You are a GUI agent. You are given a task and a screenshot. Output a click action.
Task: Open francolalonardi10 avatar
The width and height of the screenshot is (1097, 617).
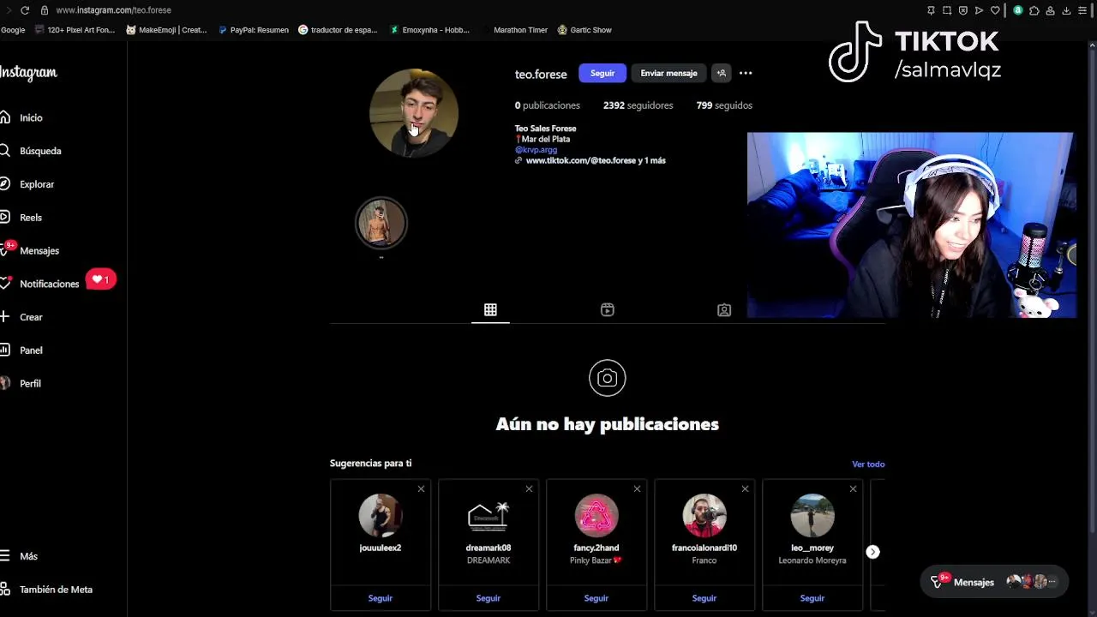[x=704, y=516]
